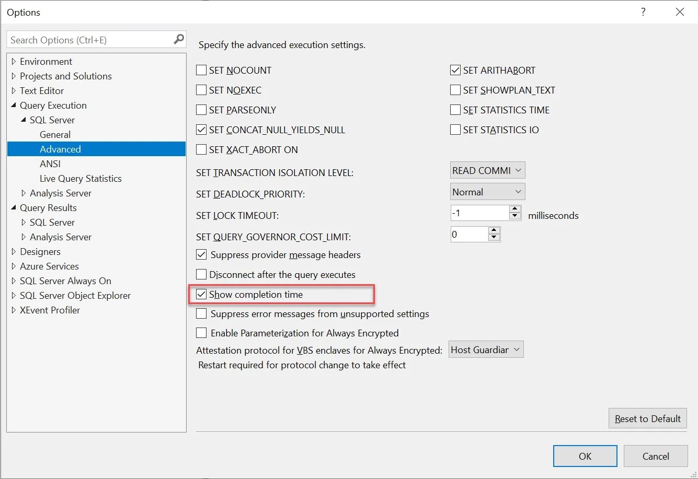The image size is (698, 479).
Task: Increment SET LOCK TIMEOUT with the up arrow
Action: [514, 209]
